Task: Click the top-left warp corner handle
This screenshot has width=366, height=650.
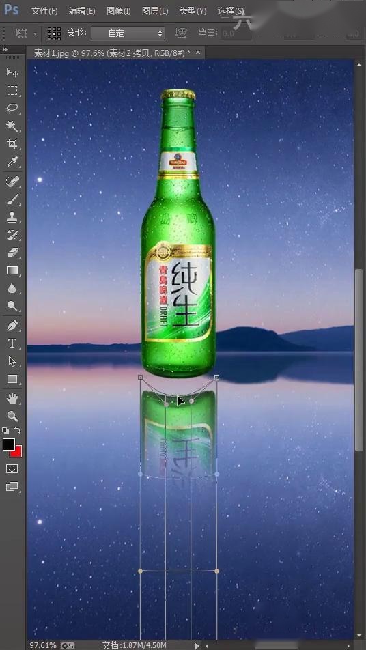Action: [x=140, y=377]
